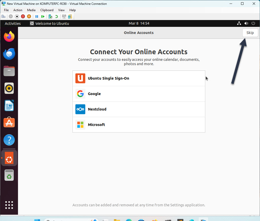Skip the Online Accounts setup
The width and height of the screenshot is (260, 221).
250,32
